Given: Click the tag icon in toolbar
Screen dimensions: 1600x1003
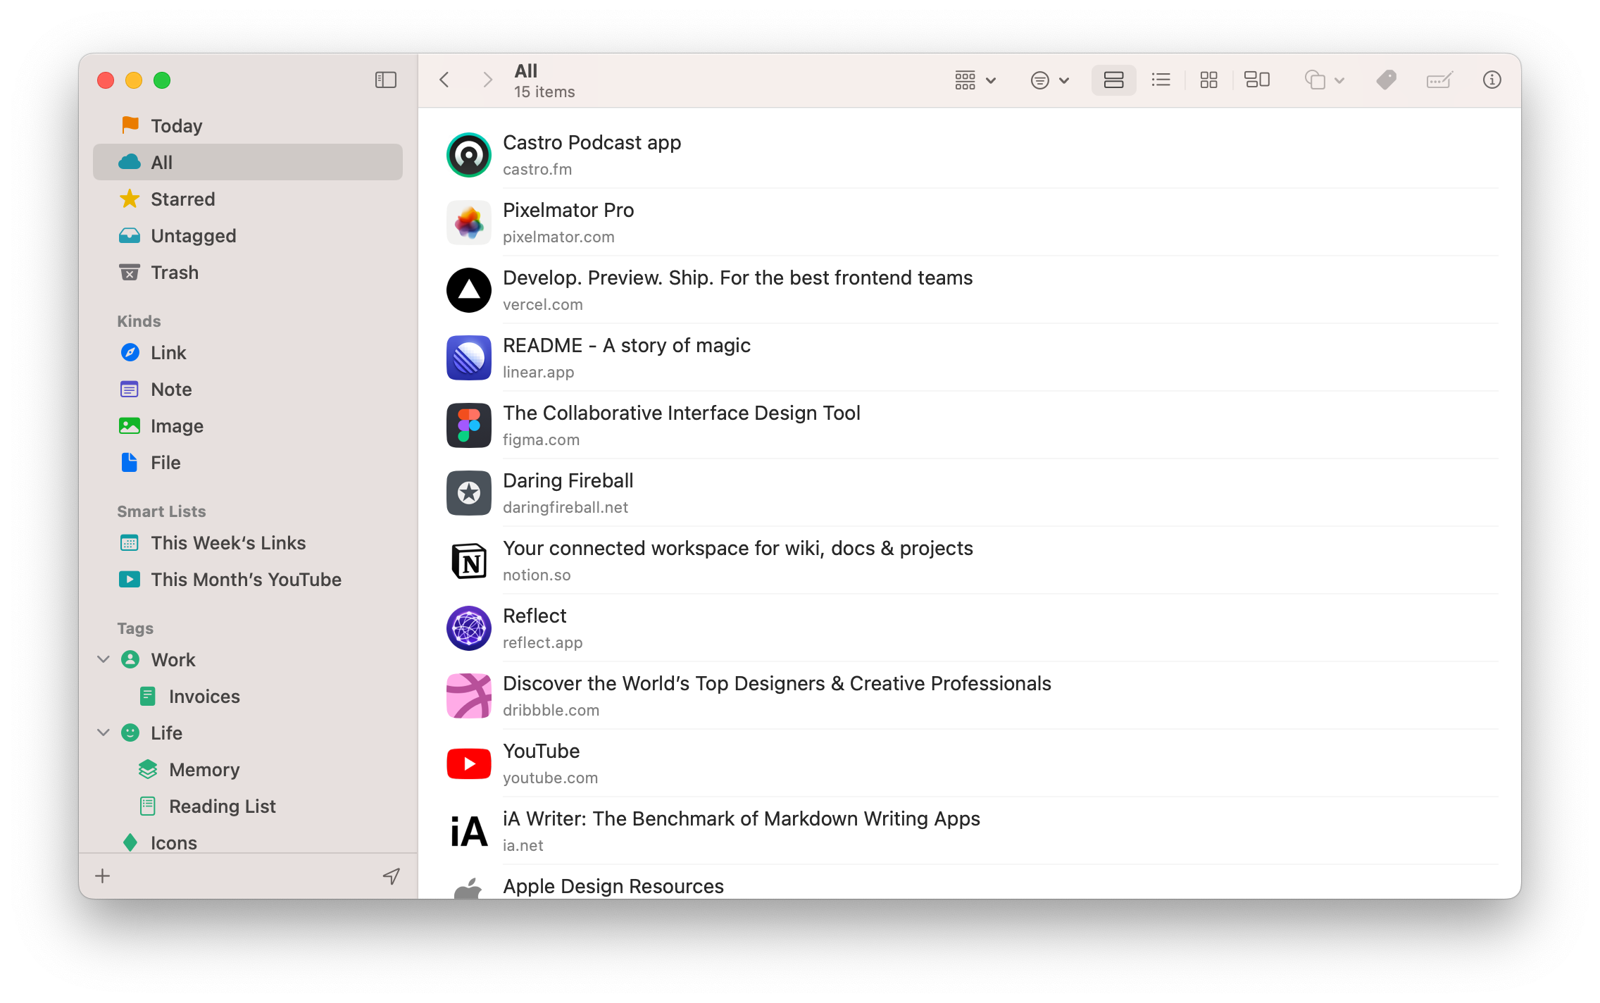Looking at the screenshot, I should [x=1386, y=80].
